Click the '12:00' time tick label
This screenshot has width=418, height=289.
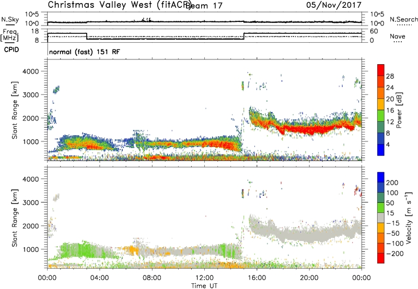click(204, 278)
